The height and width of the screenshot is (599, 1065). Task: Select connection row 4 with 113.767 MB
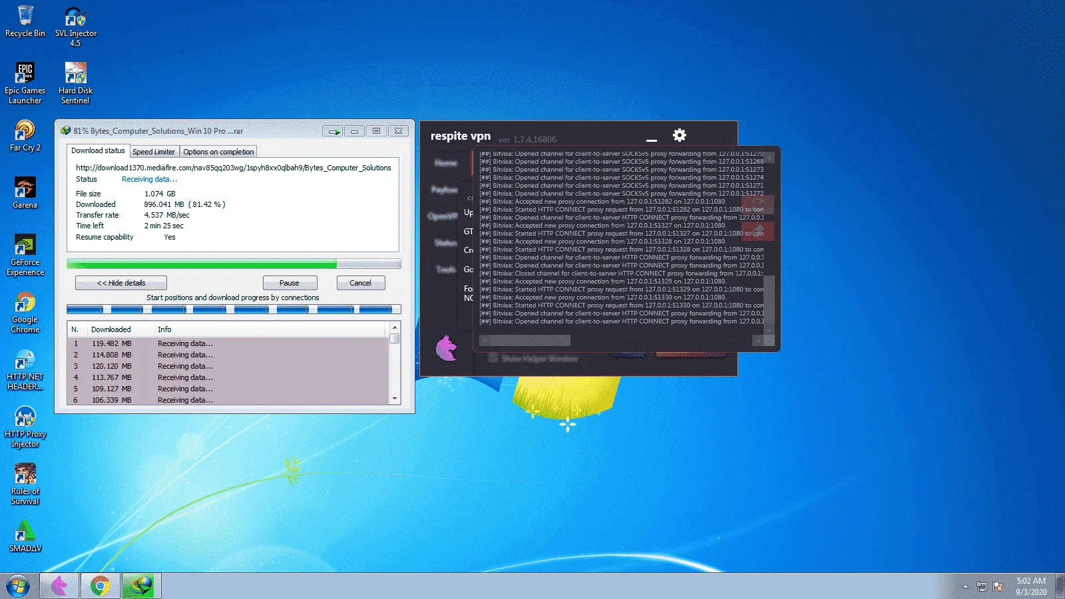[228, 377]
